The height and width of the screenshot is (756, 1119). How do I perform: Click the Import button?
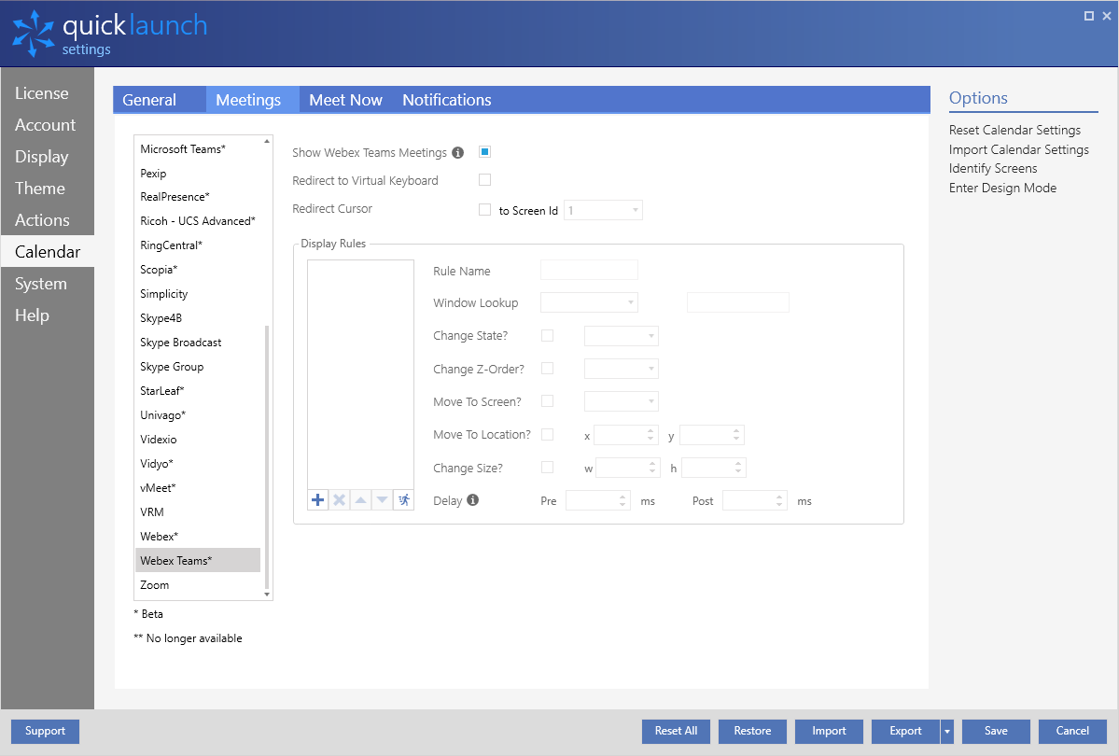829,731
